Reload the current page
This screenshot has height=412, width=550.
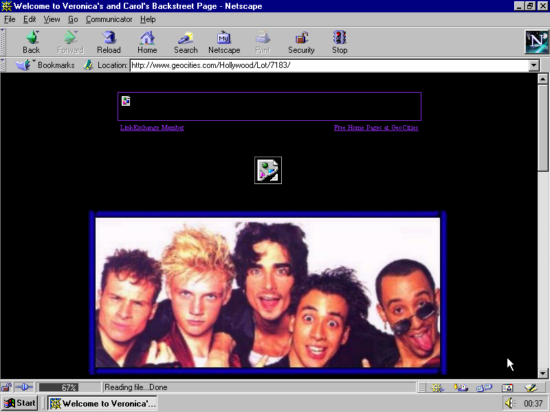(x=109, y=42)
